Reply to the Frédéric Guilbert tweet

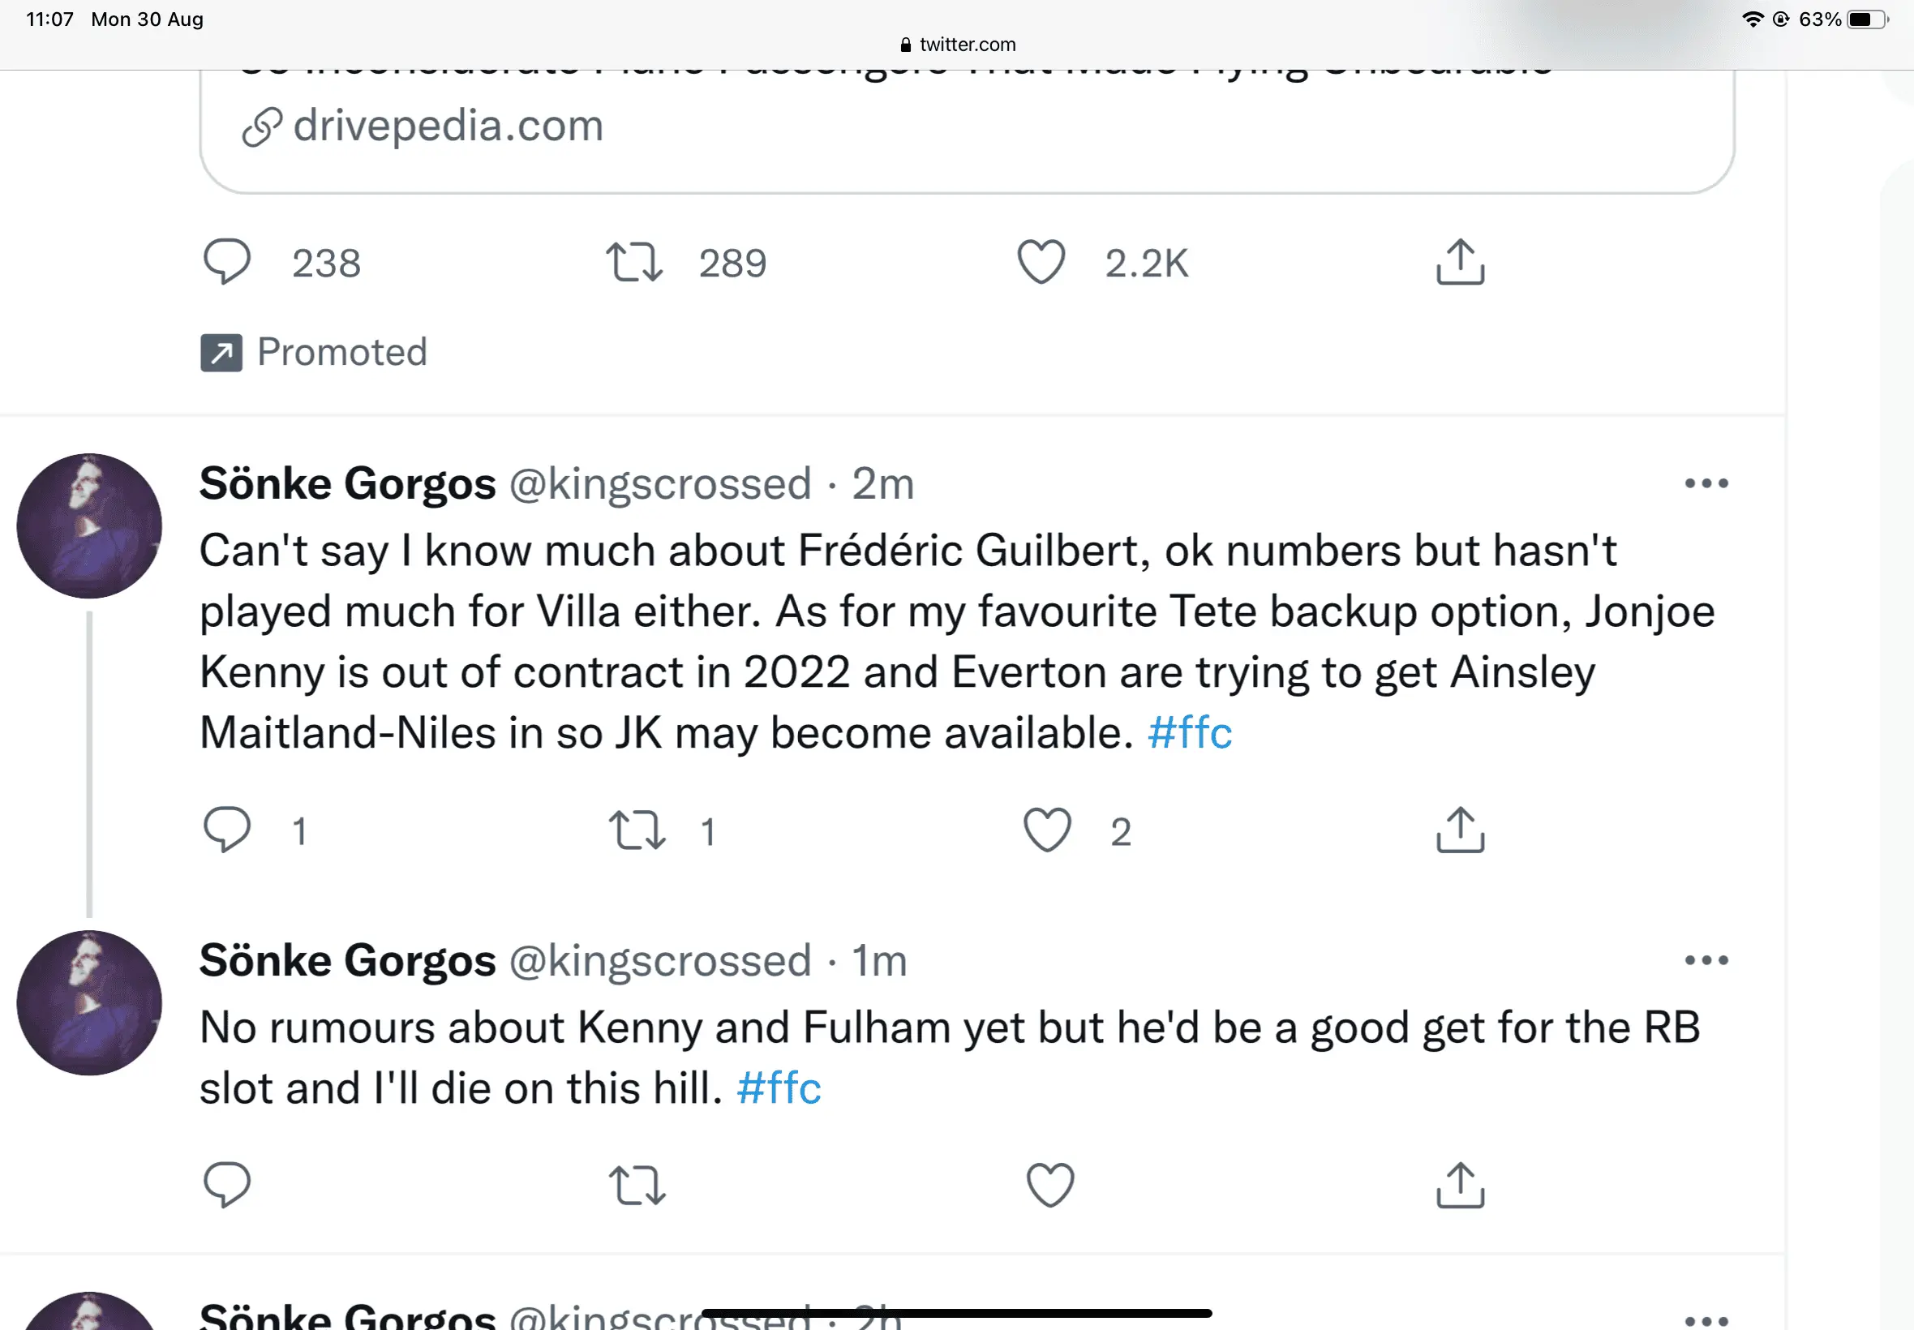226,830
